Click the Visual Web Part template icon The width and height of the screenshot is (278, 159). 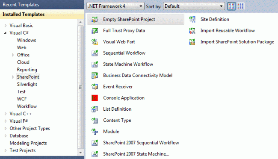(95, 41)
